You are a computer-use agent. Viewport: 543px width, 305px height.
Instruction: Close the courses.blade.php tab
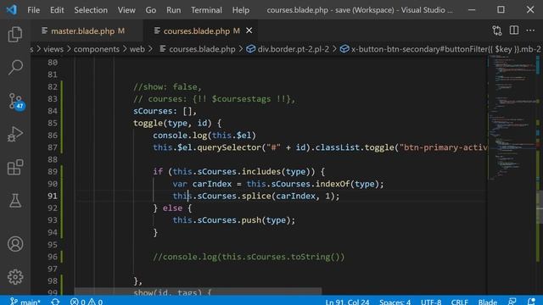point(249,30)
